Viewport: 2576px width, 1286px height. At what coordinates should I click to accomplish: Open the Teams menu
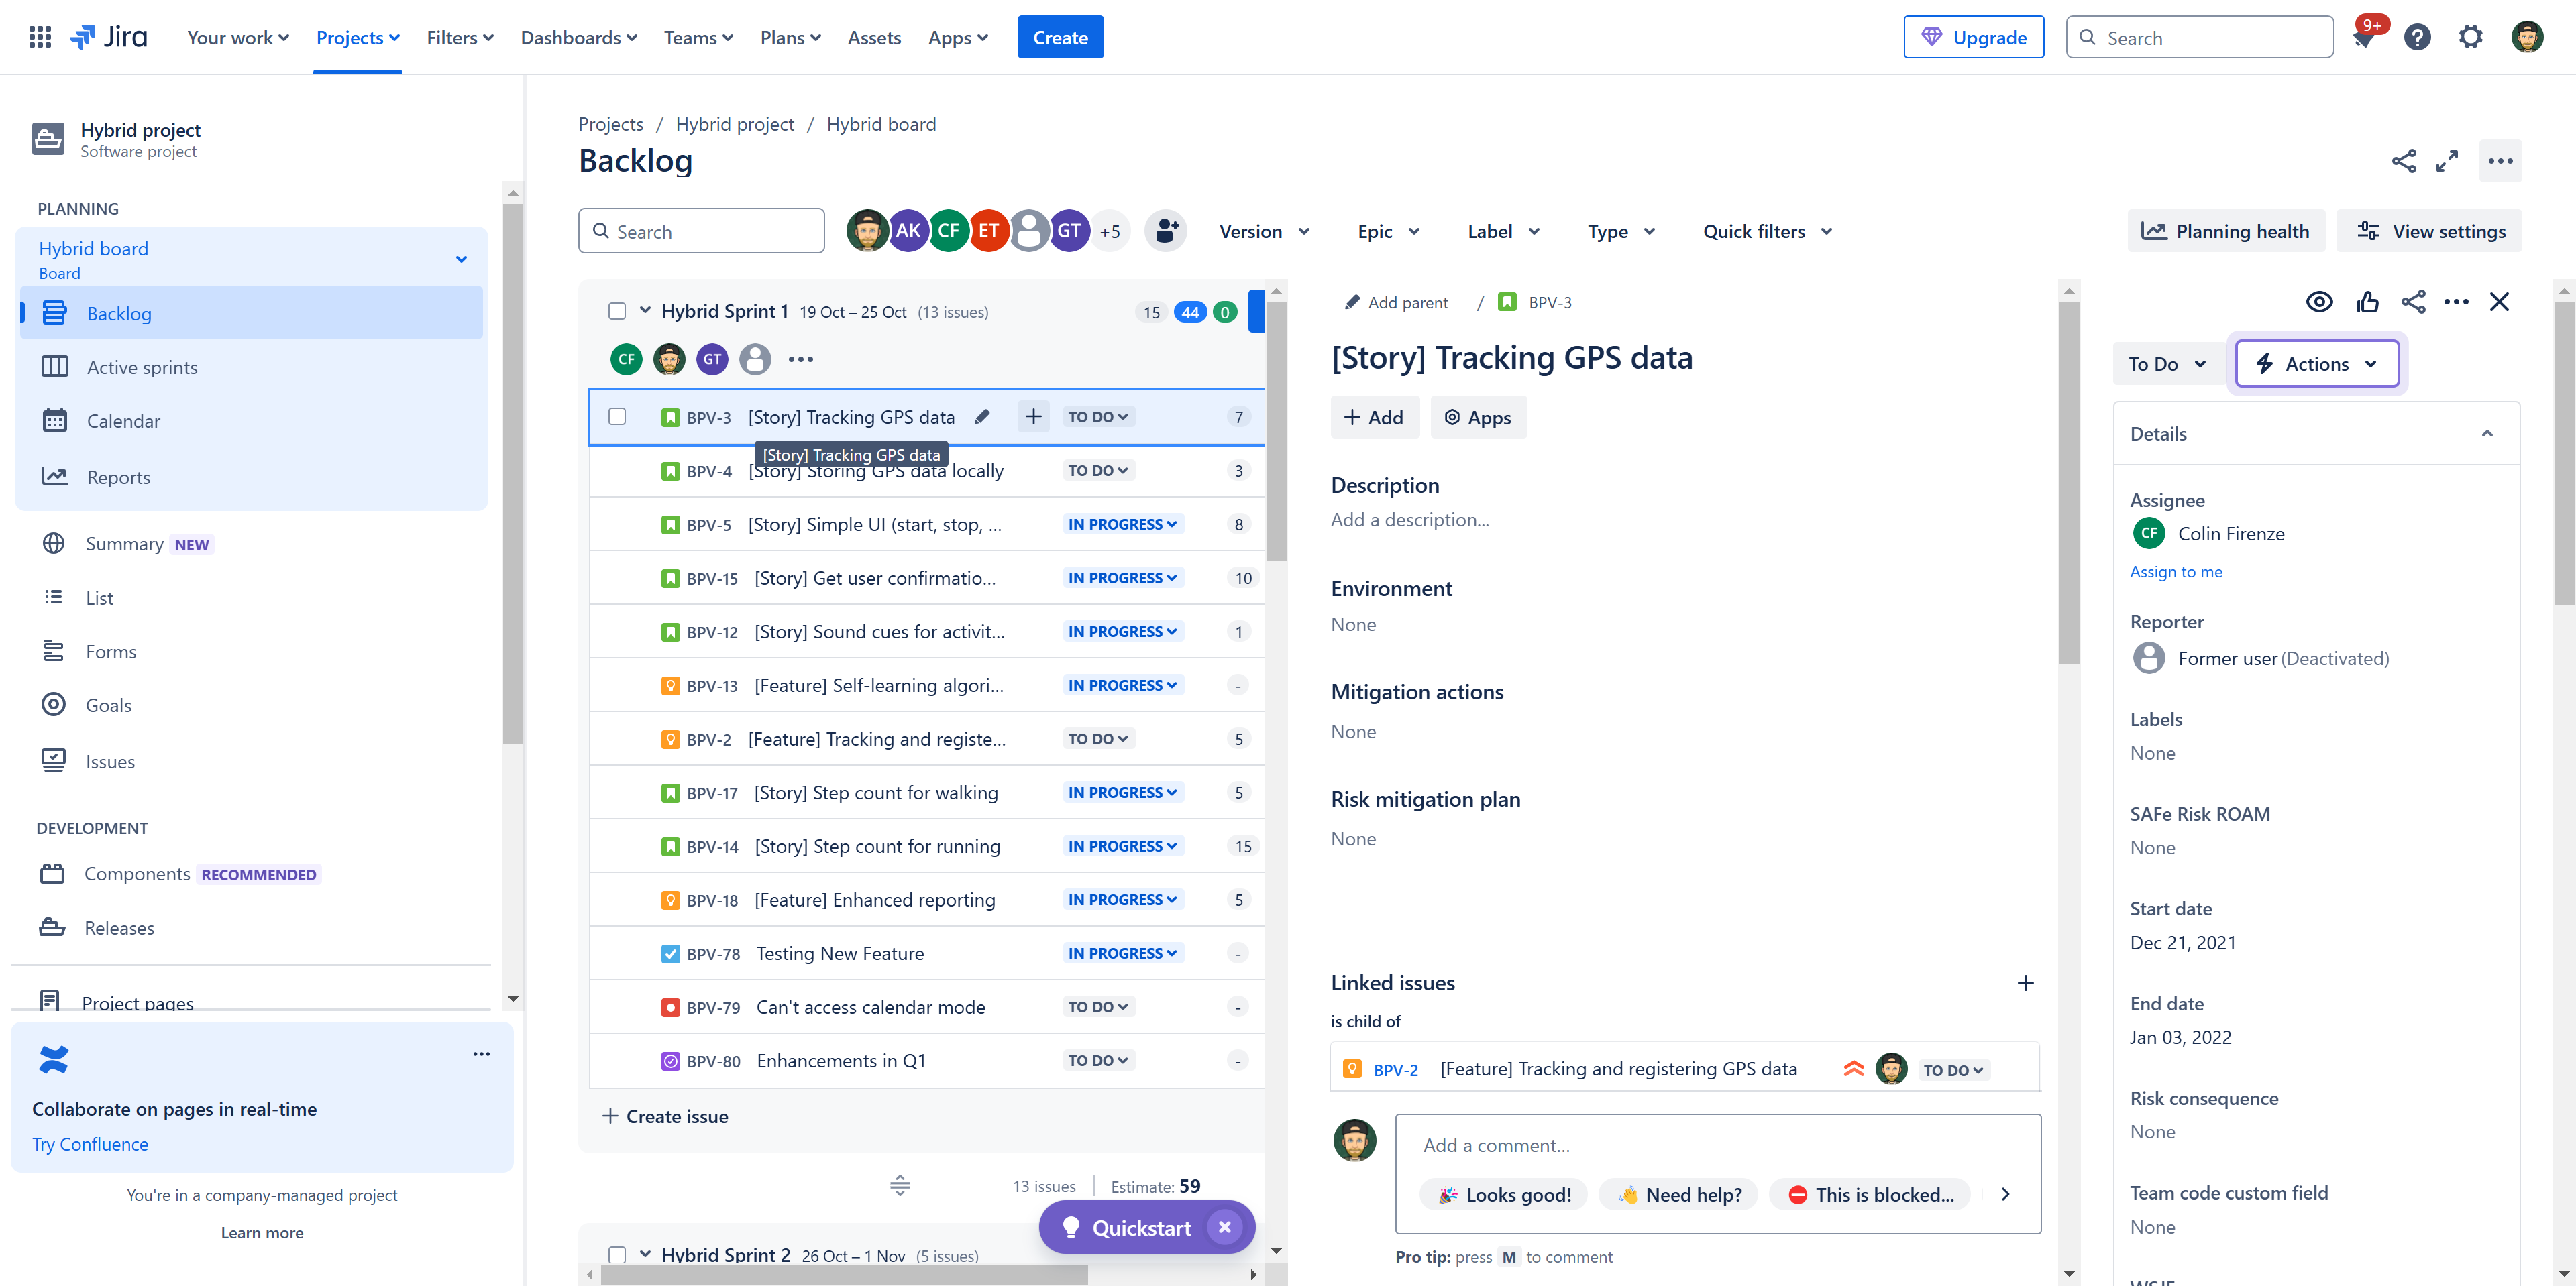[x=698, y=37]
